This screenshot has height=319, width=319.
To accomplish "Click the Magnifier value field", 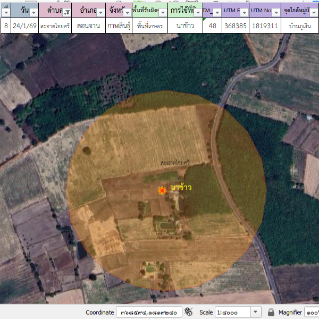I will pyautogui.click(x=311, y=312).
